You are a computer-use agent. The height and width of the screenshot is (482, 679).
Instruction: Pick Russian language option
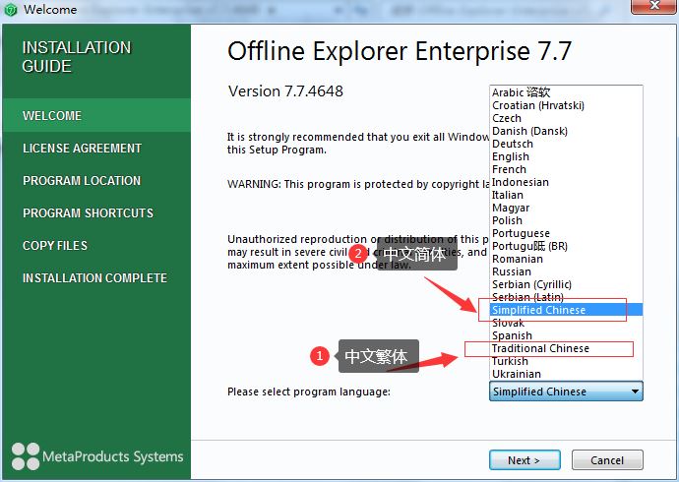(566, 271)
